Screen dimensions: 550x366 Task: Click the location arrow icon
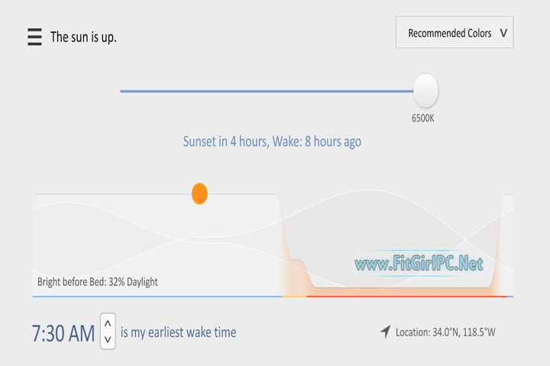[x=386, y=332]
